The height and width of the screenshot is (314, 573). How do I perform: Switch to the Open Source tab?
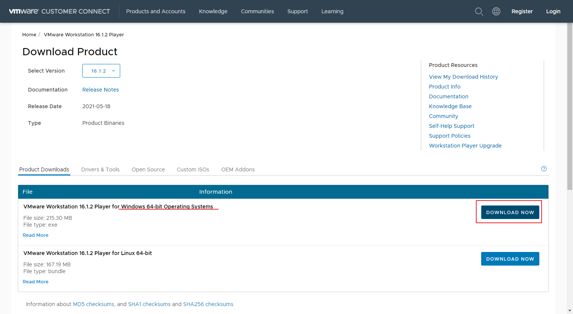tap(148, 169)
